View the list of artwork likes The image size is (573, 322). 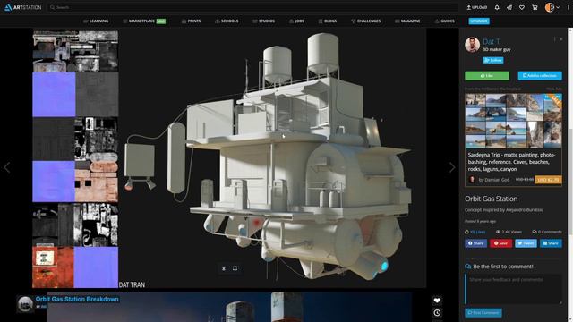[x=475, y=232]
